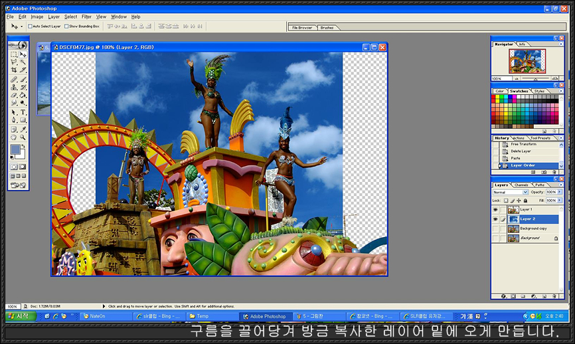The height and width of the screenshot is (344, 575).
Task: Click the delete layer trash icon
Action: pyautogui.click(x=554, y=296)
